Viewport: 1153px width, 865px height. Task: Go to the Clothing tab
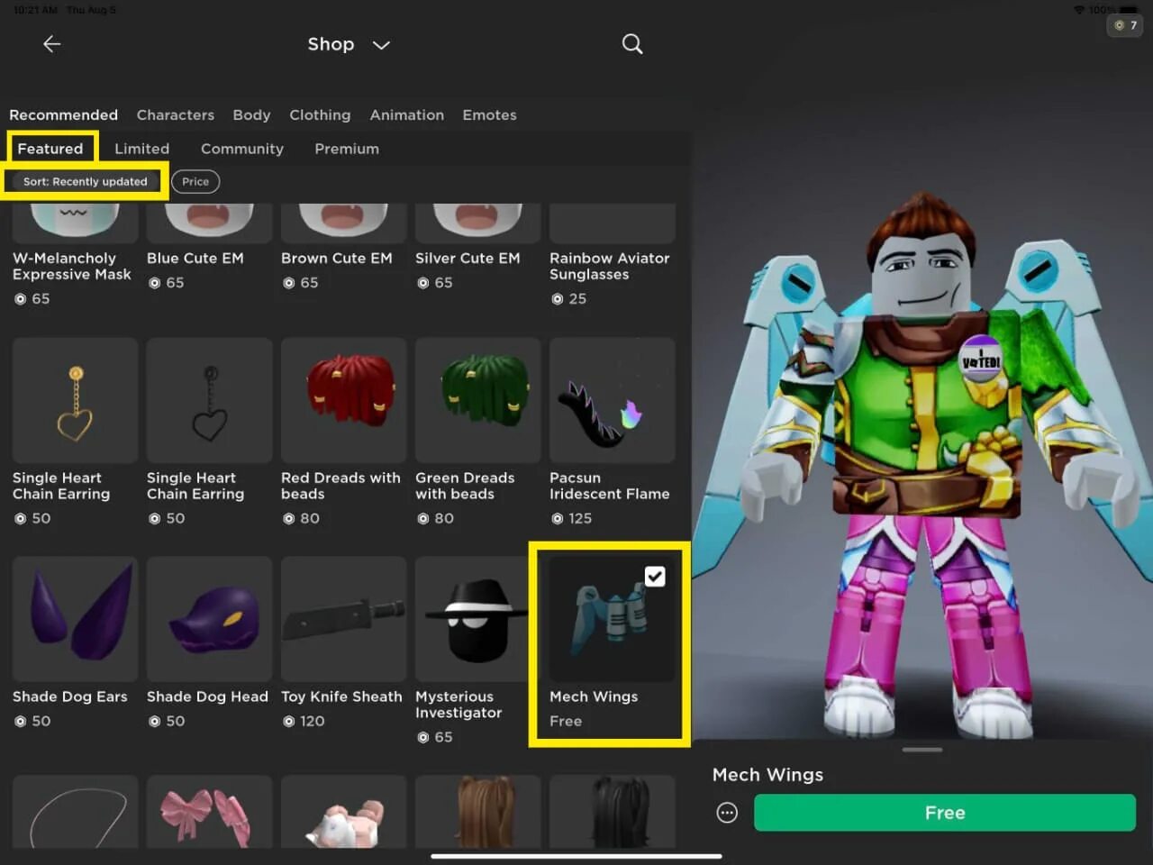pos(320,115)
